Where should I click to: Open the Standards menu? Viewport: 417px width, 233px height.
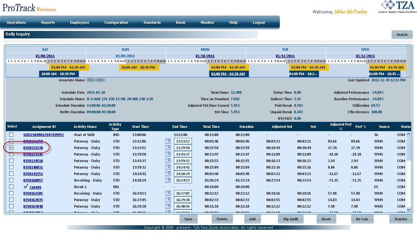tap(152, 22)
